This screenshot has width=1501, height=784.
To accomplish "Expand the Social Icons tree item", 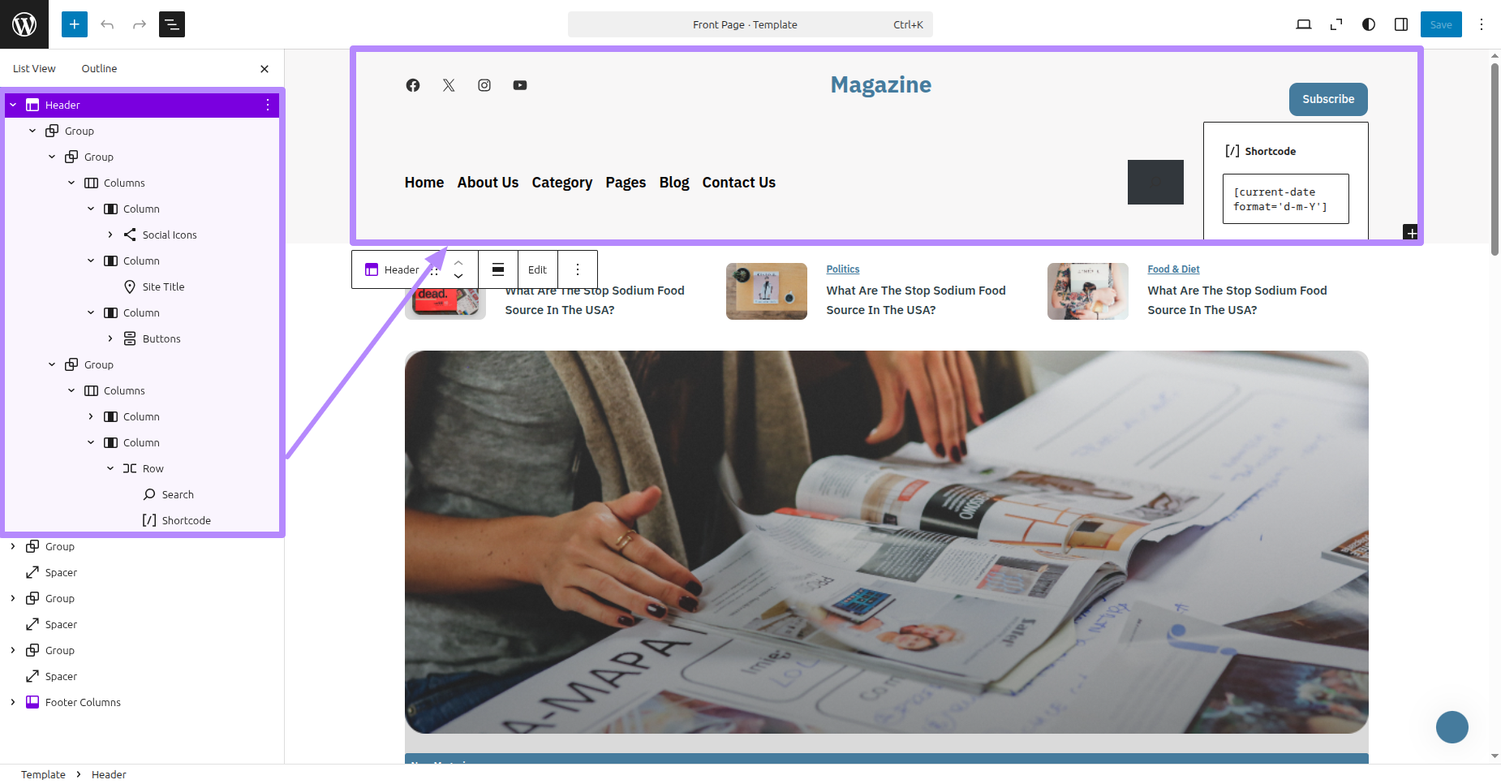I will pyautogui.click(x=110, y=235).
